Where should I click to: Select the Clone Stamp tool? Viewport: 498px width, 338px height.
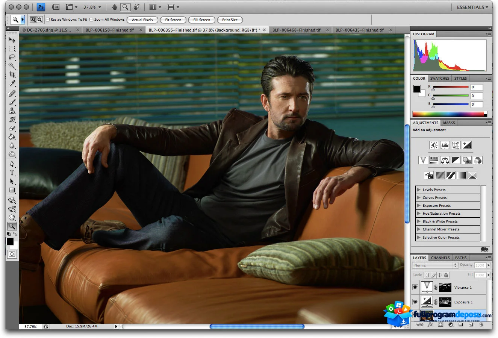point(12,111)
